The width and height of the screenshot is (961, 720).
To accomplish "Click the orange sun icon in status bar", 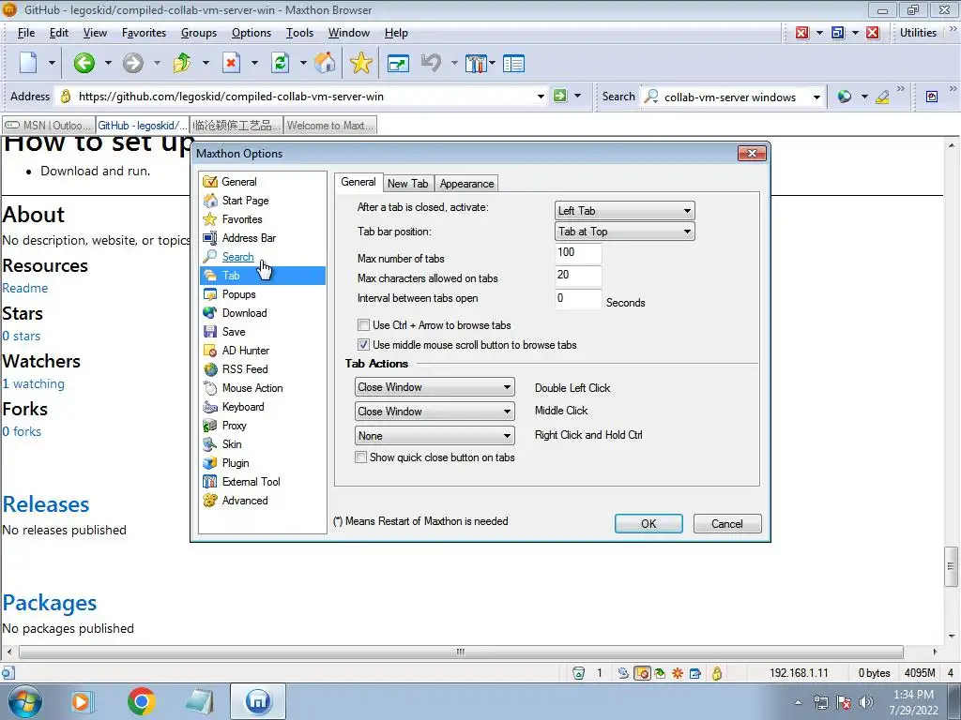I will click(x=678, y=673).
